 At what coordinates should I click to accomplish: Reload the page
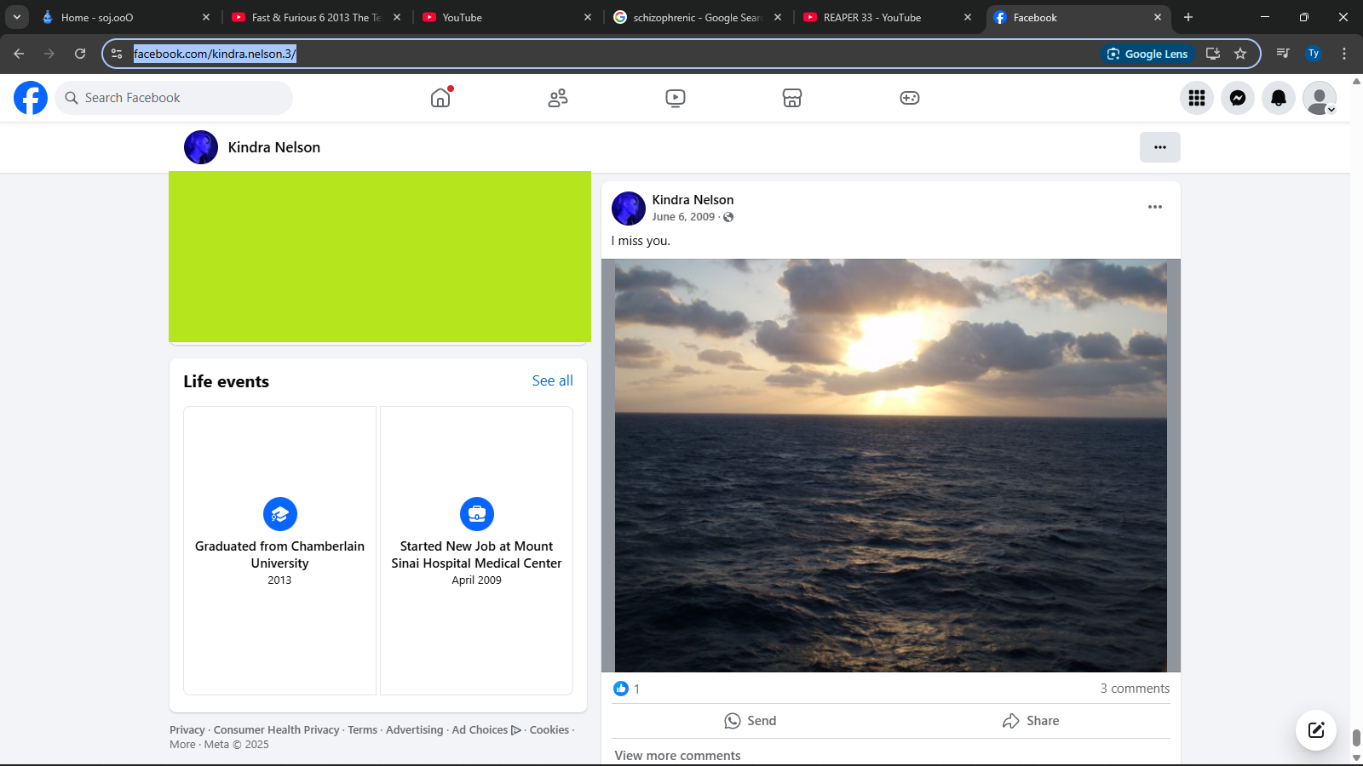[80, 54]
